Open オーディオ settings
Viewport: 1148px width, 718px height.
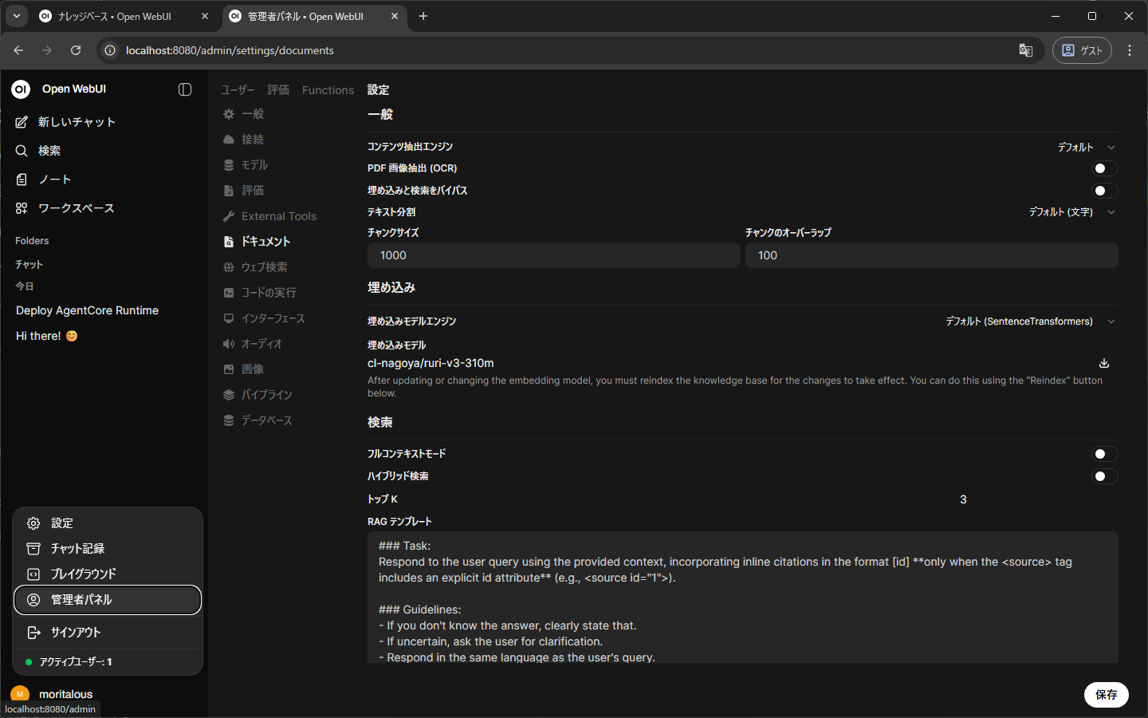click(254, 344)
